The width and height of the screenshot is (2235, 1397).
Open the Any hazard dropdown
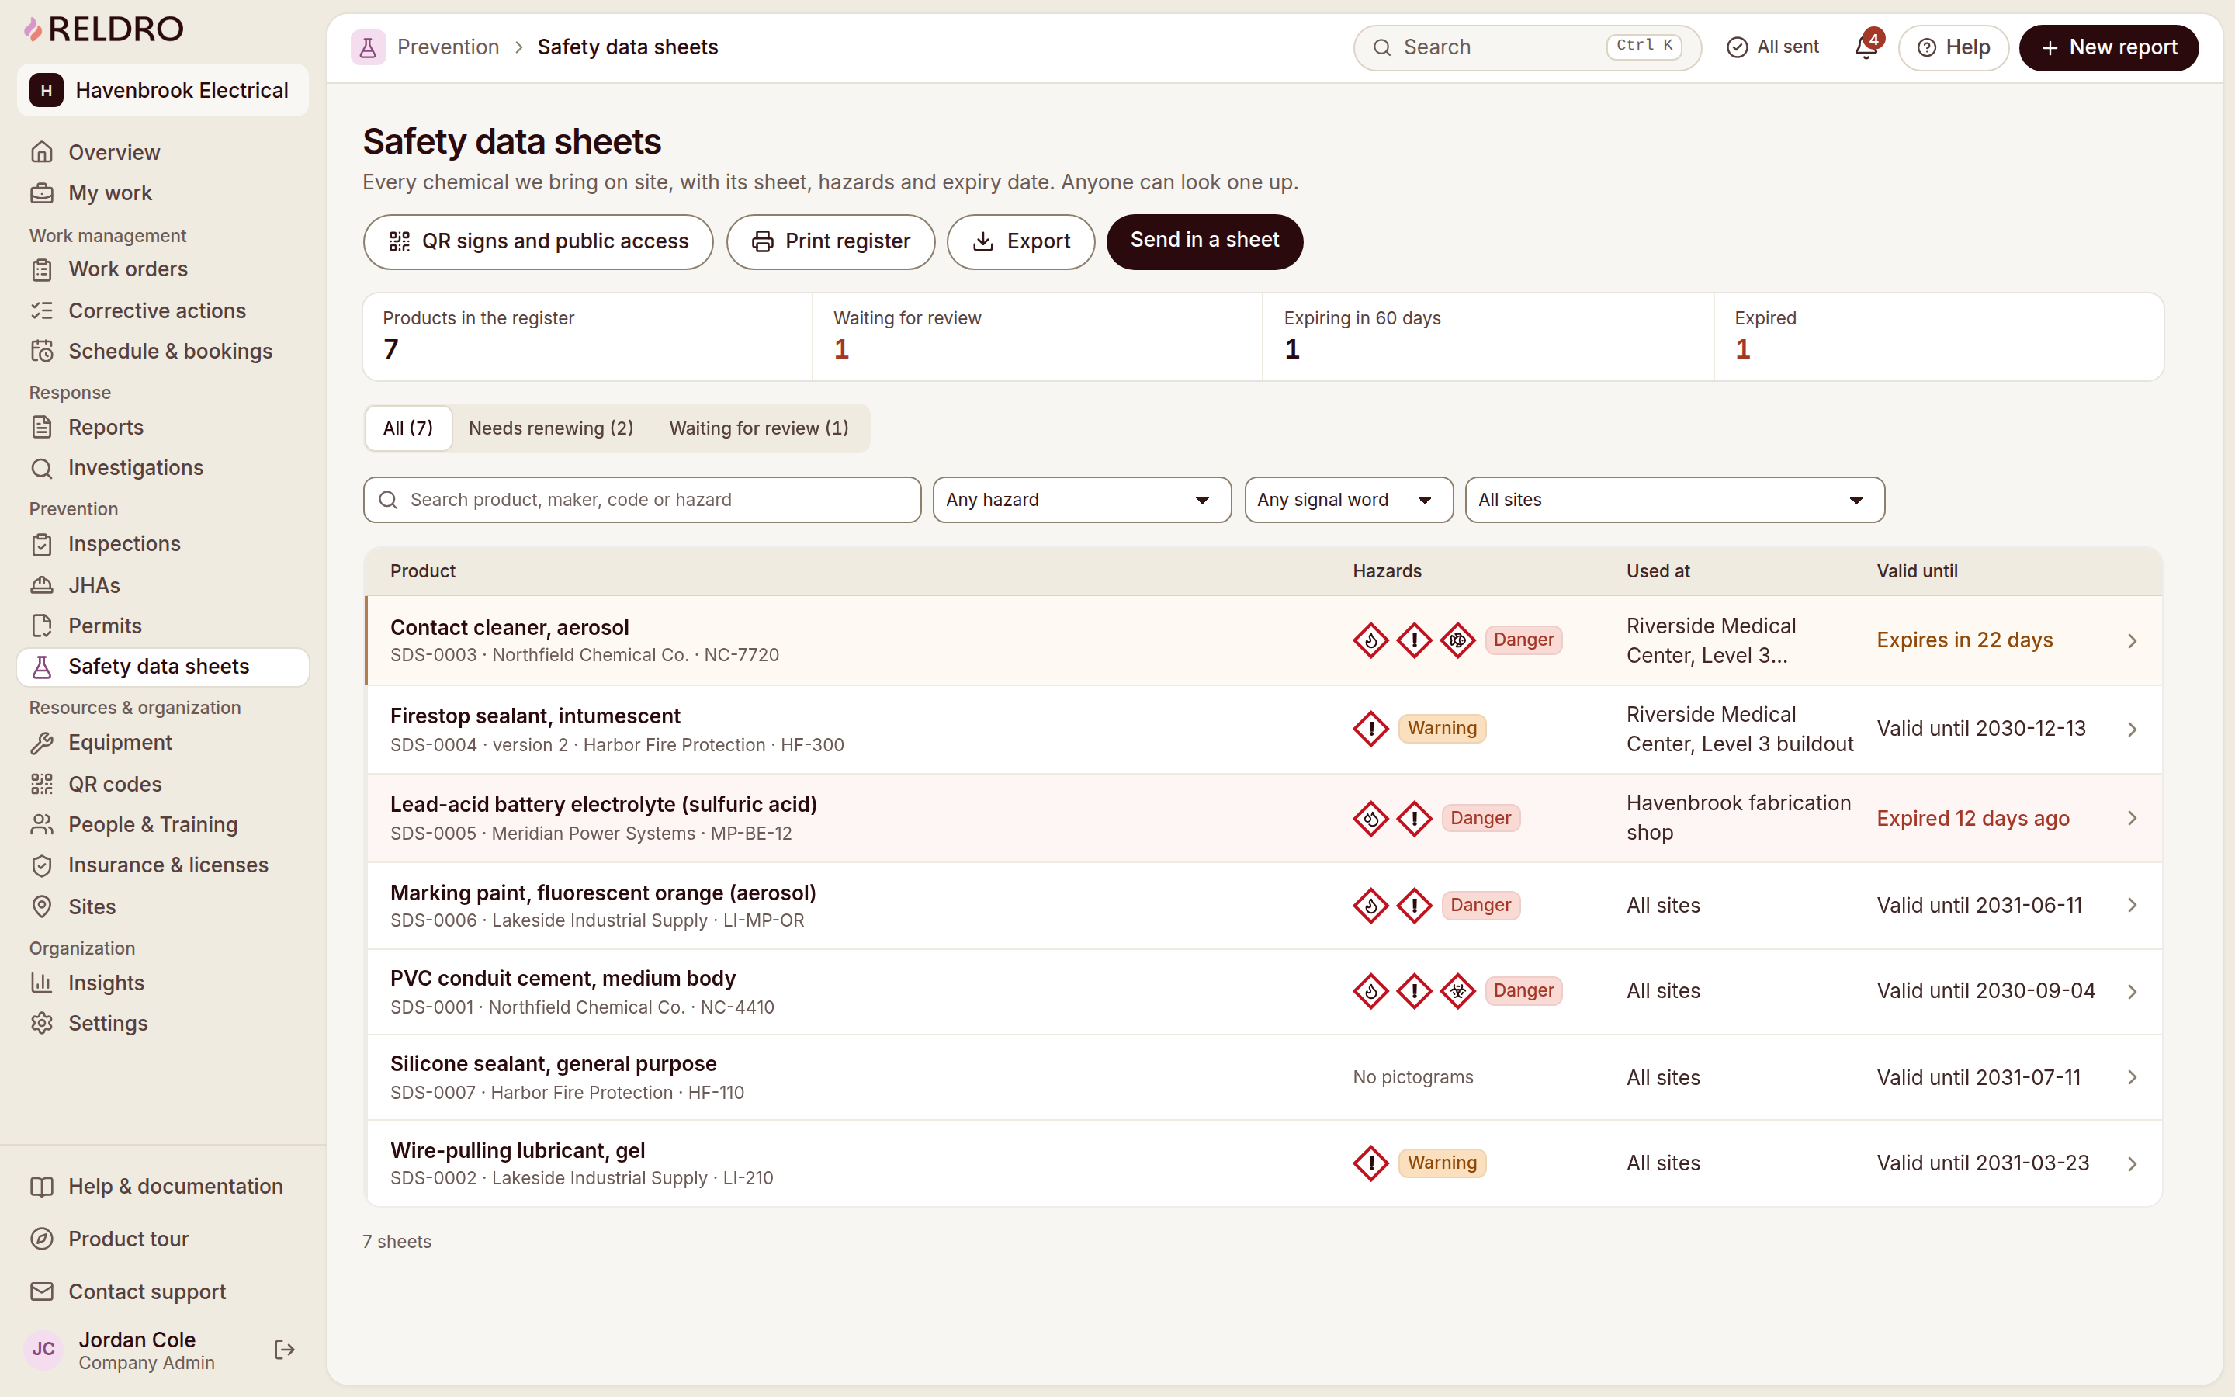[x=1082, y=500]
